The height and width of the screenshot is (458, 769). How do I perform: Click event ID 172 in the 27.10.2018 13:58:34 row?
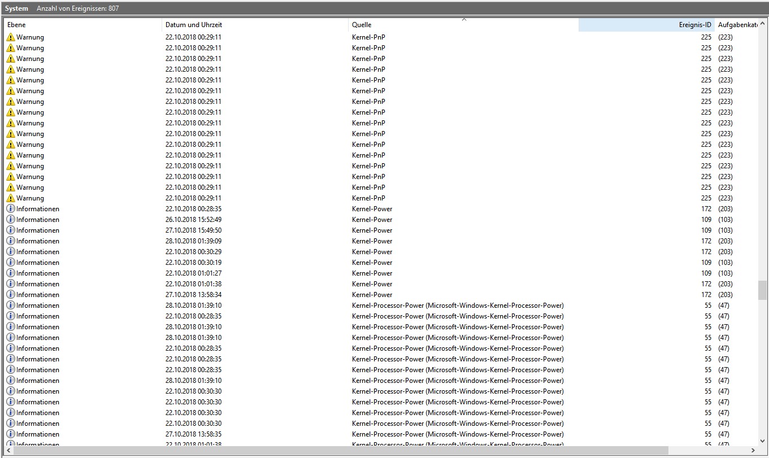[706, 295]
